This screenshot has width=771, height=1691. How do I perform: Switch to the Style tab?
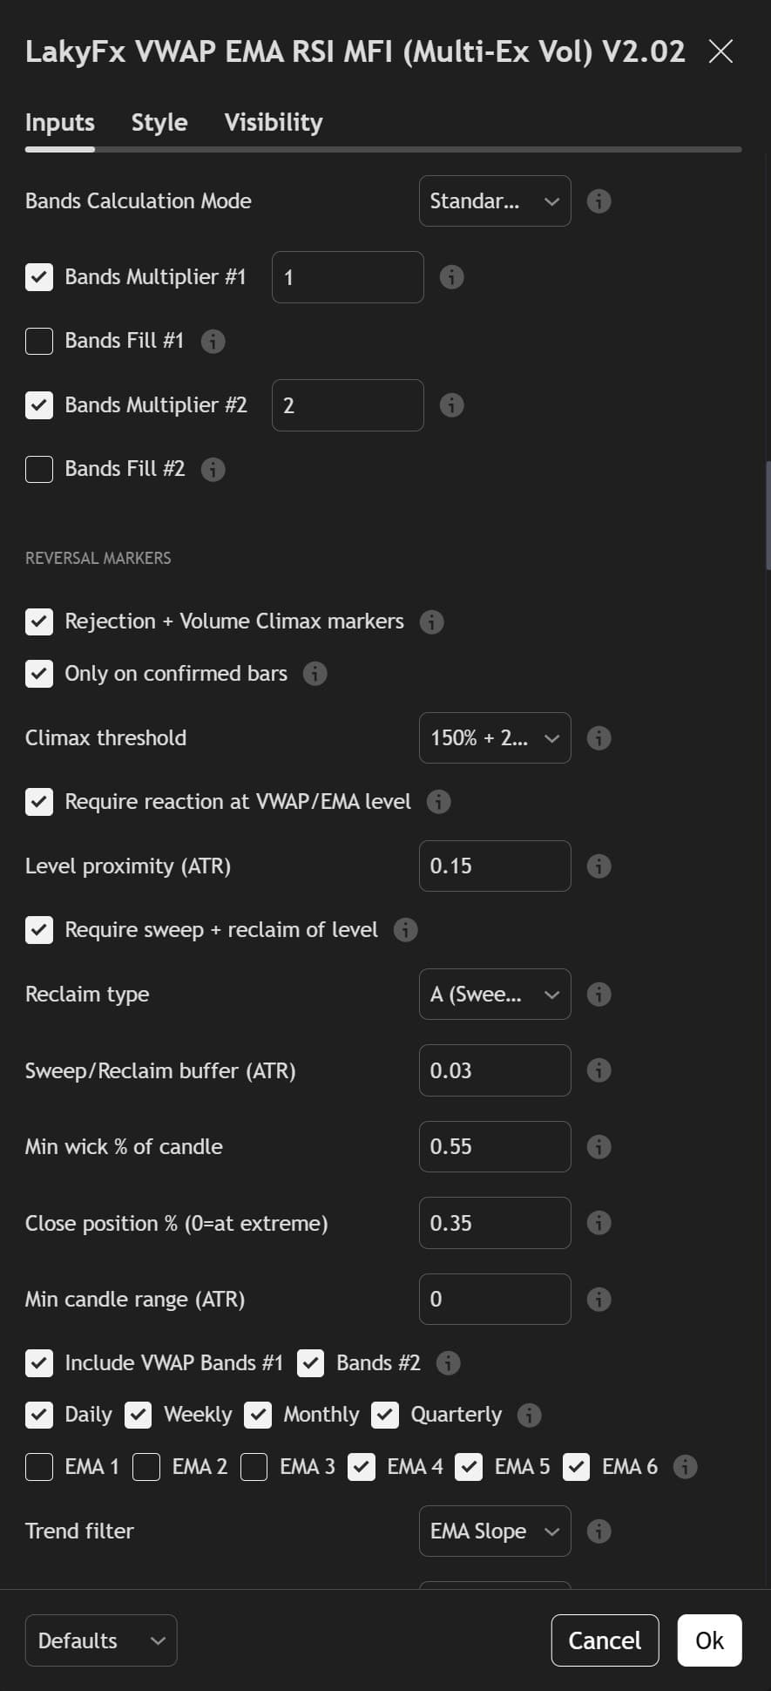tap(159, 122)
